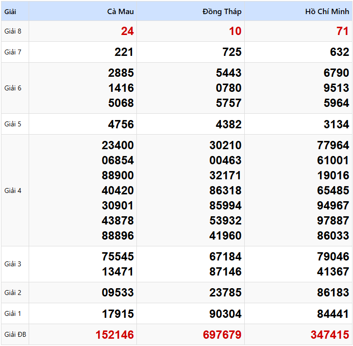Click Hồ Chí Minh number 86033
Screen dimensions: 353x346
tap(333, 236)
